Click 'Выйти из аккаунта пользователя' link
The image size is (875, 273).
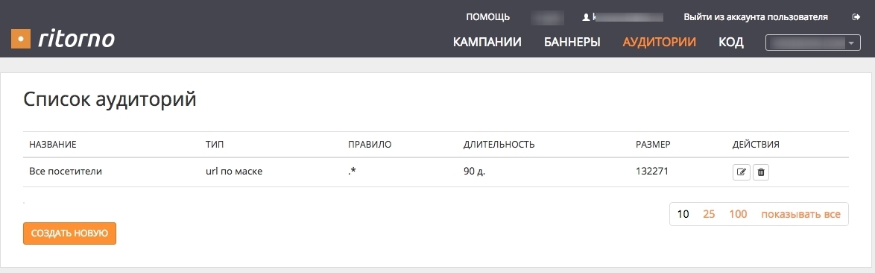[x=756, y=17]
